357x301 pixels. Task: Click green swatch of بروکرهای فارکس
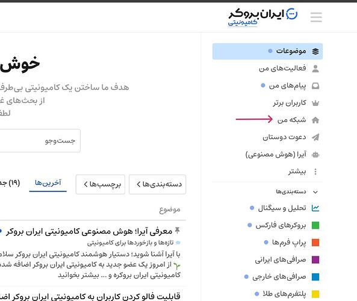pos(315,225)
